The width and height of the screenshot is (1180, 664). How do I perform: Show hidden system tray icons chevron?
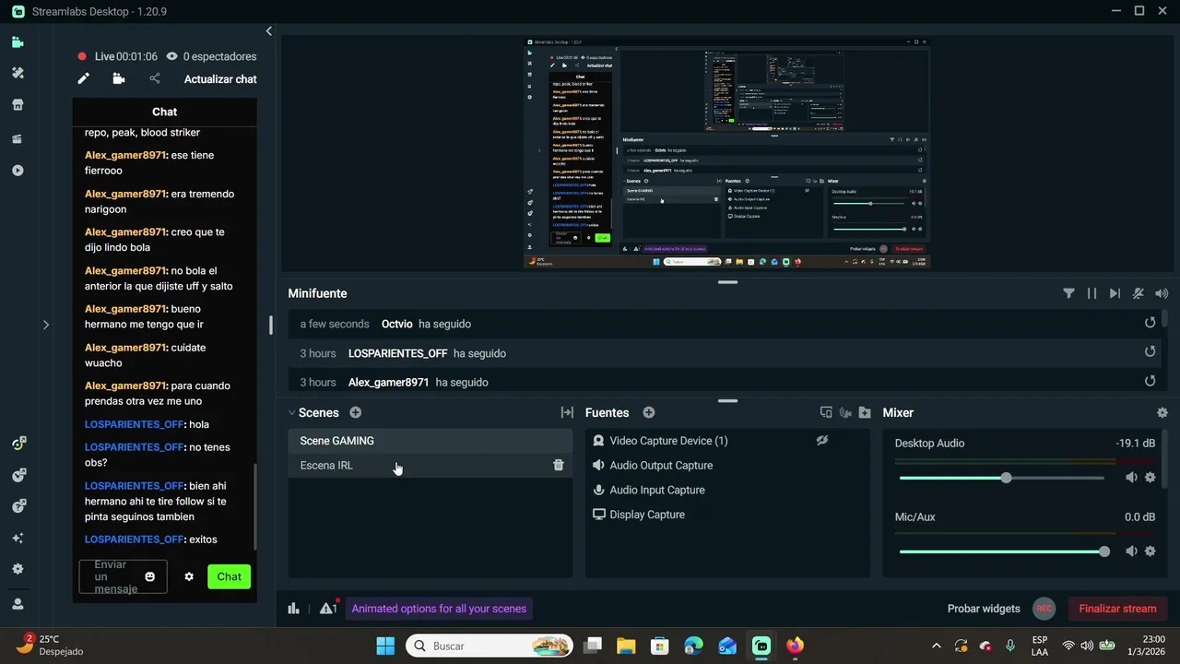(x=937, y=646)
